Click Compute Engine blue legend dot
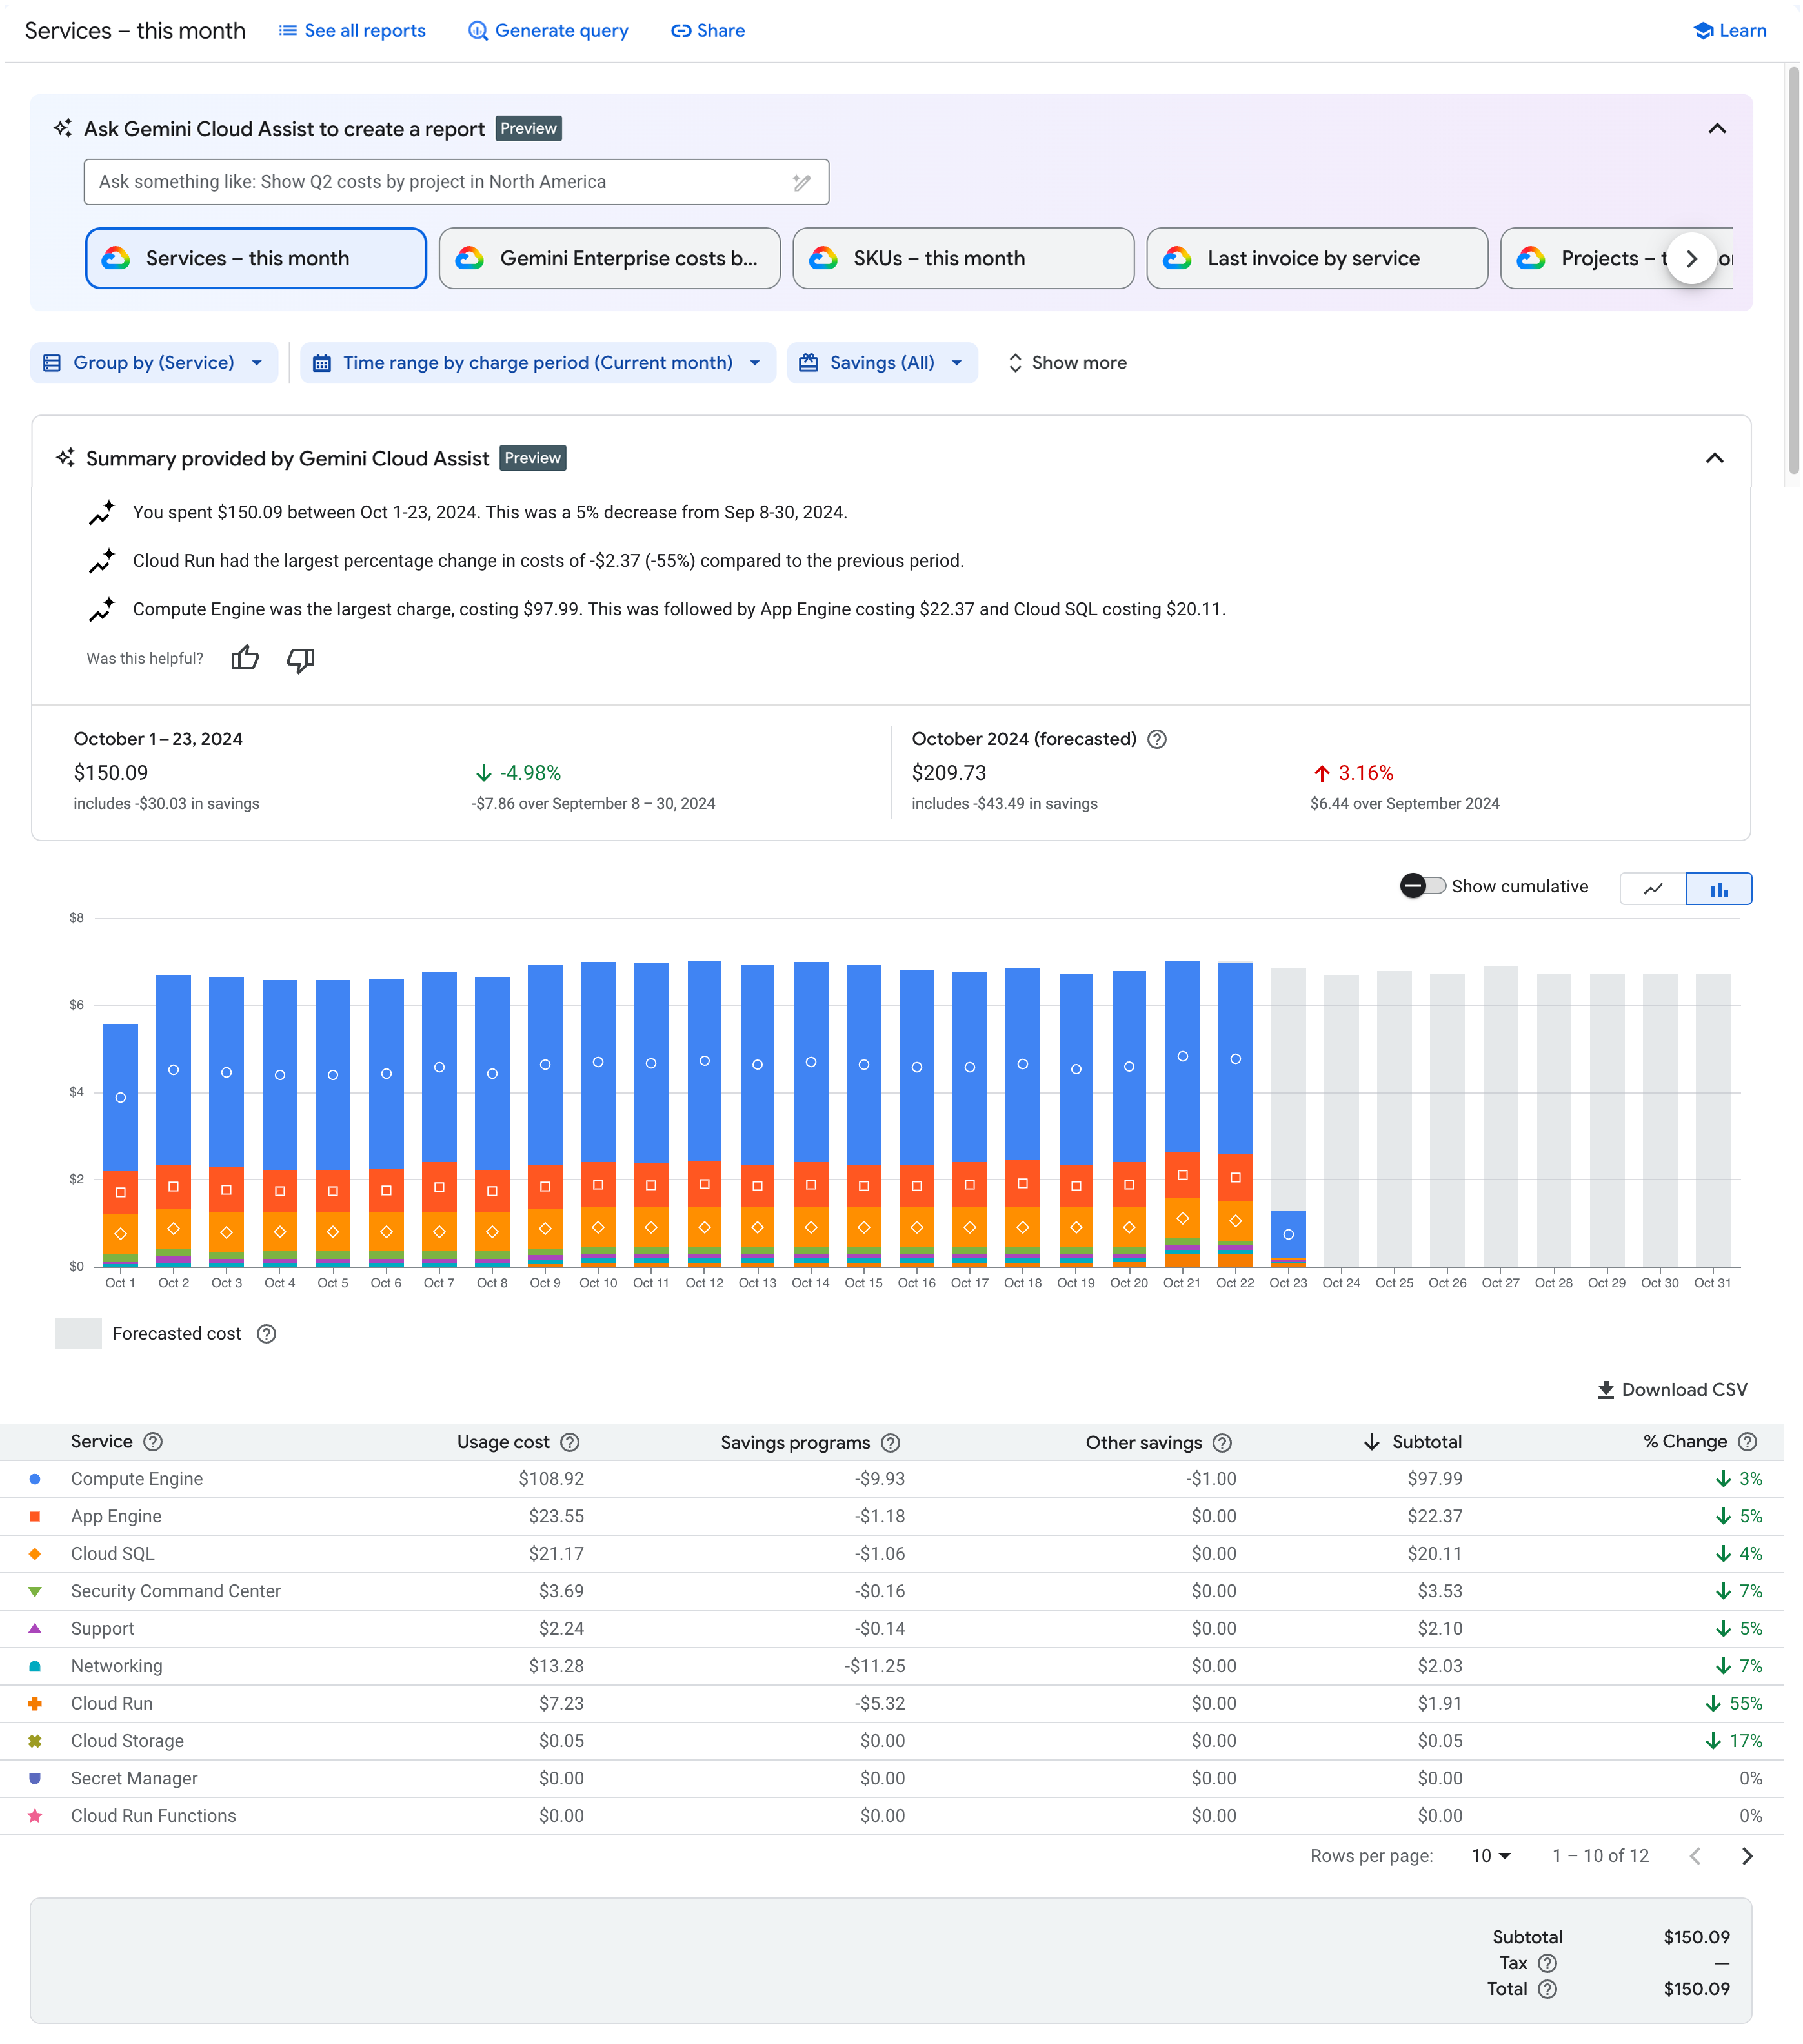The height and width of the screenshot is (2044, 1803). tap(35, 1479)
